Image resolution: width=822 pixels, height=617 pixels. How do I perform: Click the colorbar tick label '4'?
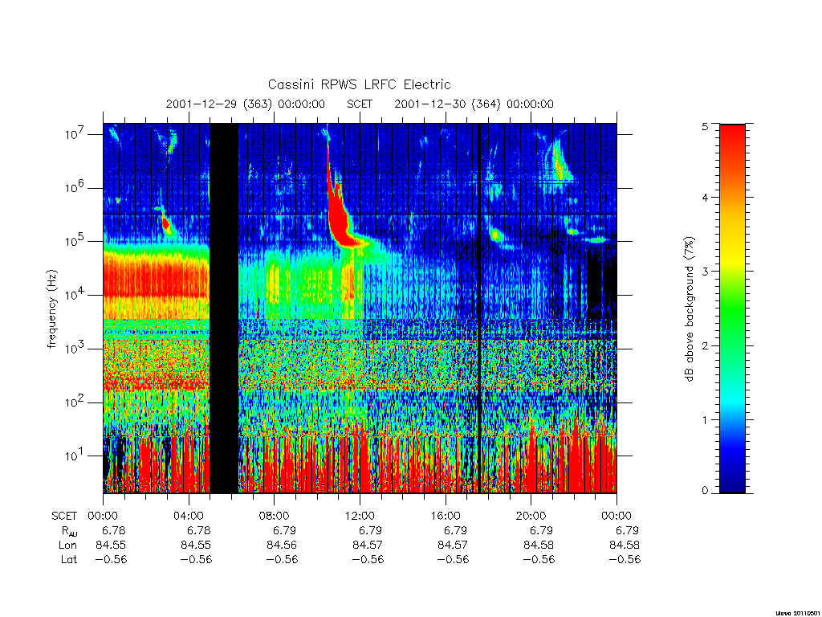(x=705, y=198)
